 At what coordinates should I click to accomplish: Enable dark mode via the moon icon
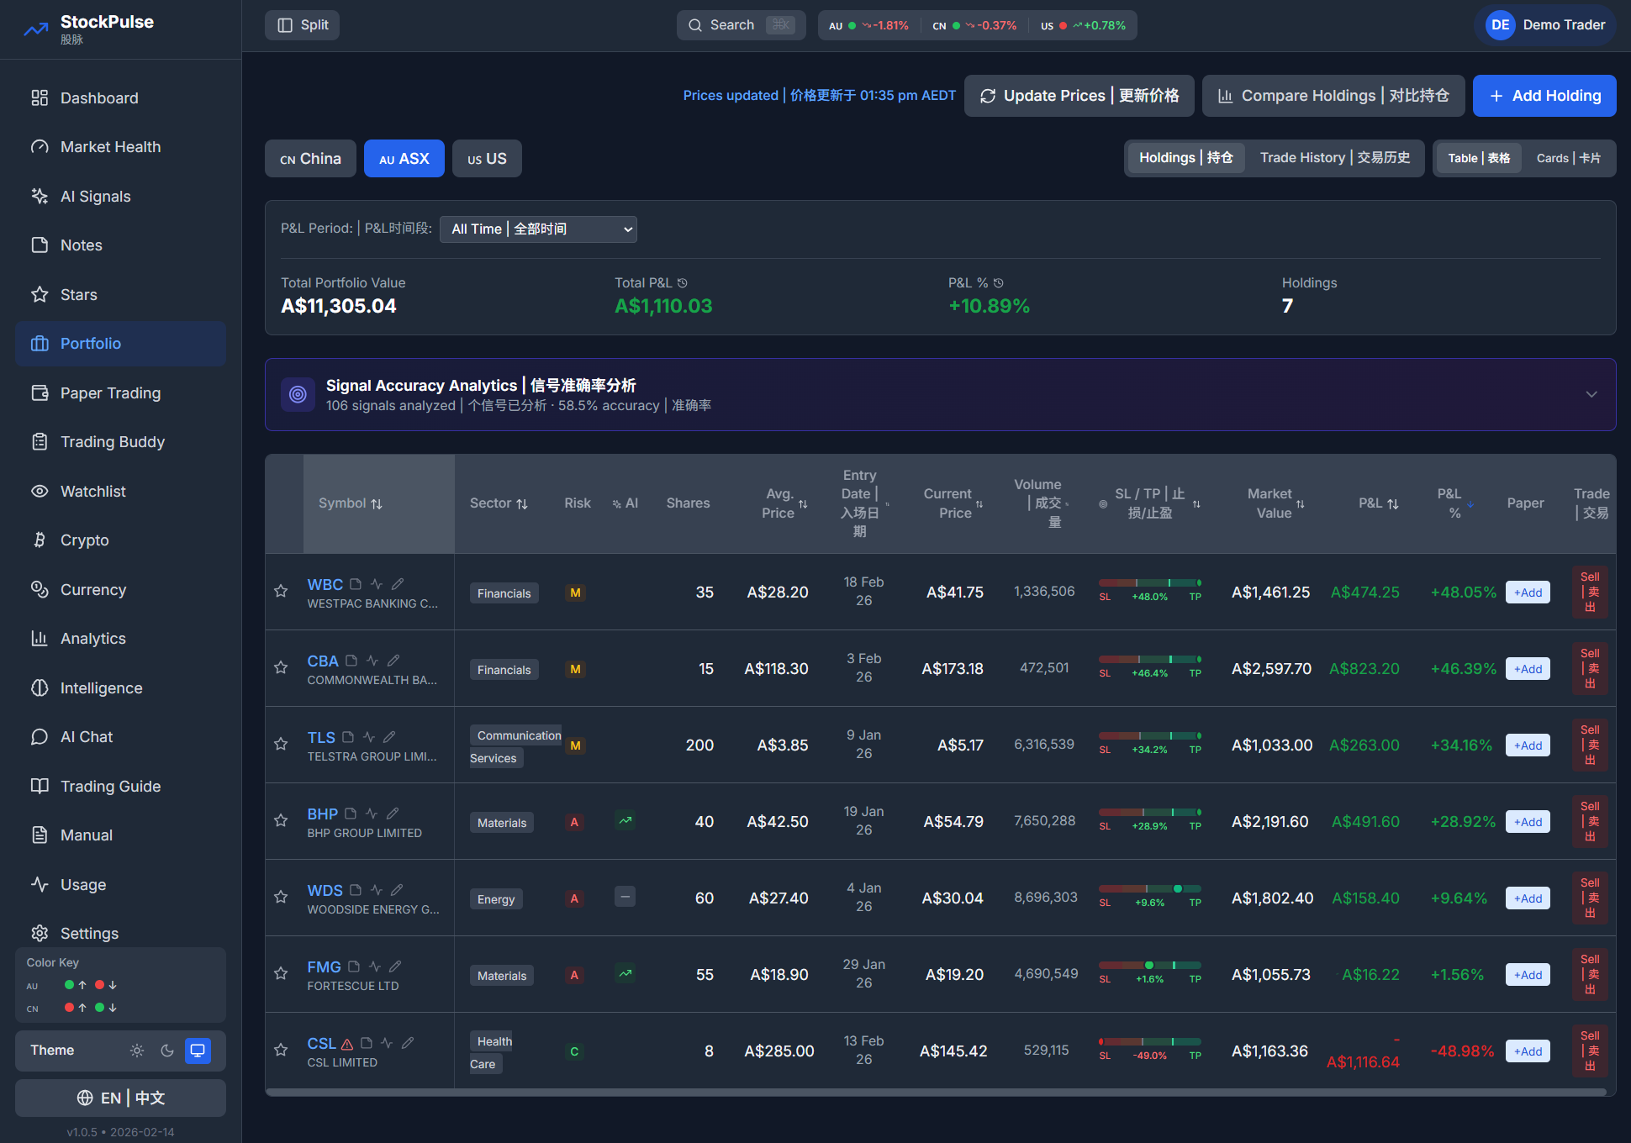(166, 1051)
